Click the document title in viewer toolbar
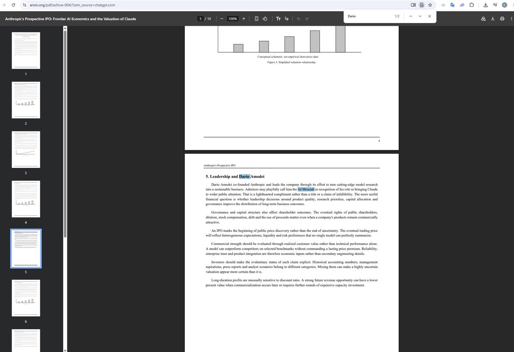Screen dimensions: 514x352 click(70, 19)
